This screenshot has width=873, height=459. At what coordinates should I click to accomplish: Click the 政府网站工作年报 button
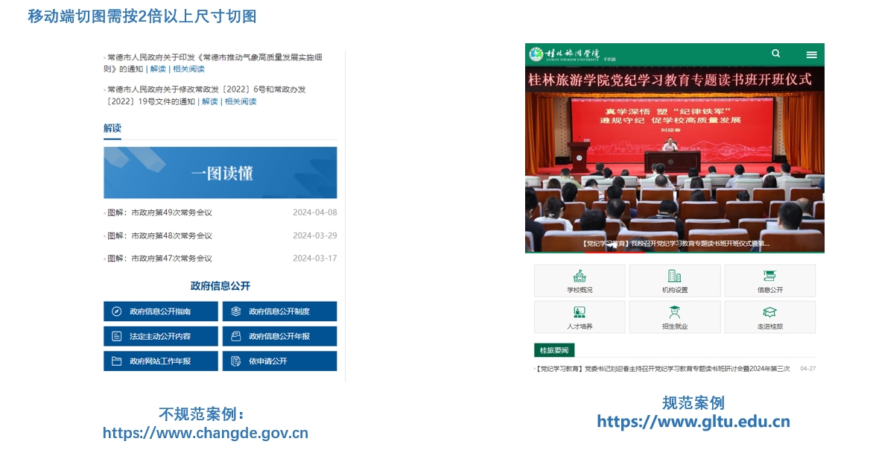tap(160, 361)
